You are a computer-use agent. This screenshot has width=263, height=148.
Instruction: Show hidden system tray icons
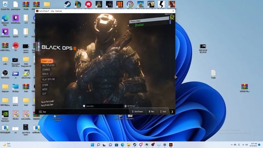coord(232,145)
